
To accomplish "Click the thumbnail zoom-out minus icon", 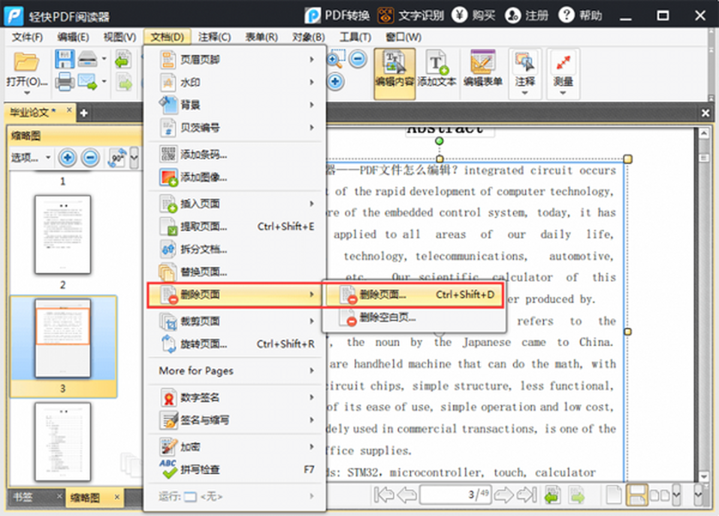I will (90, 158).
